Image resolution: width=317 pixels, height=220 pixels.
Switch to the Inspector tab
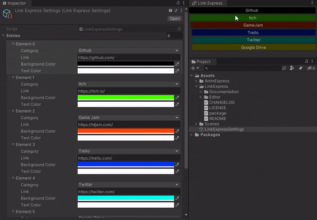[x=14, y=3]
